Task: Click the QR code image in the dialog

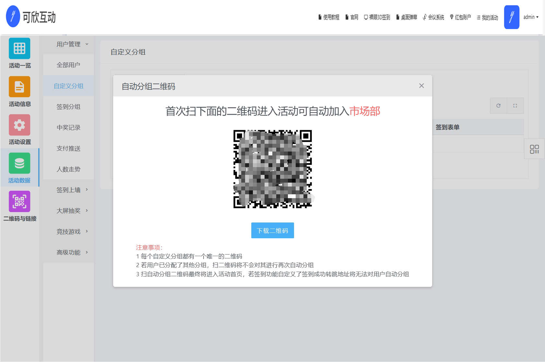Action: coord(273,169)
